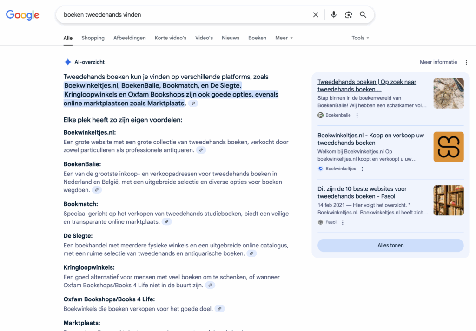Open source link after BoekenBalie description
Image resolution: width=476 pixels, height=331 pixels.
coord(97,190)
